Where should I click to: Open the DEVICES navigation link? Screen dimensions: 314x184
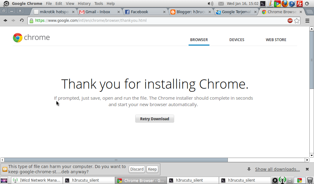click(x=237, y=40)
